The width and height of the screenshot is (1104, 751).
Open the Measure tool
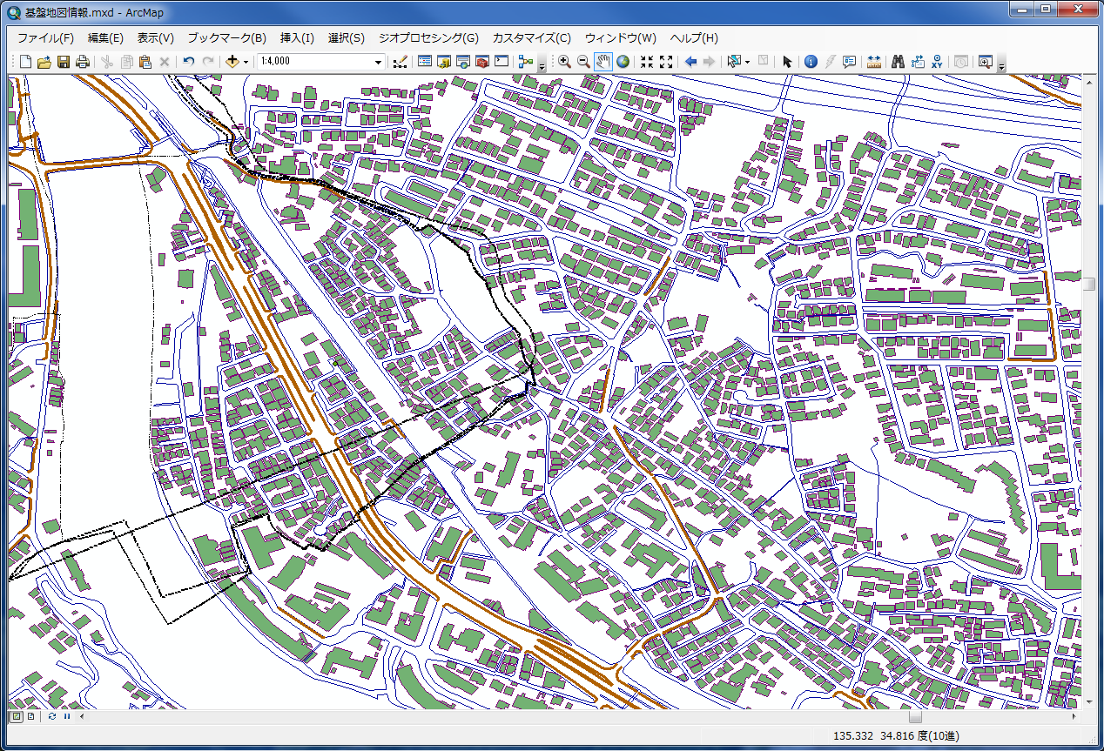pyautogui.click(x=874, y=62)
